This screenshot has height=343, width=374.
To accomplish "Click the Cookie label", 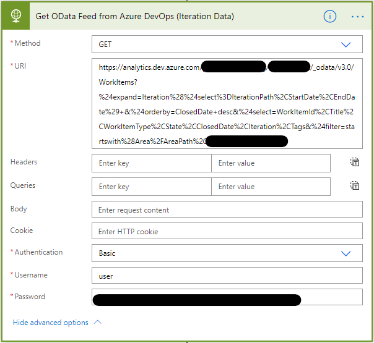I will point(22,231).
